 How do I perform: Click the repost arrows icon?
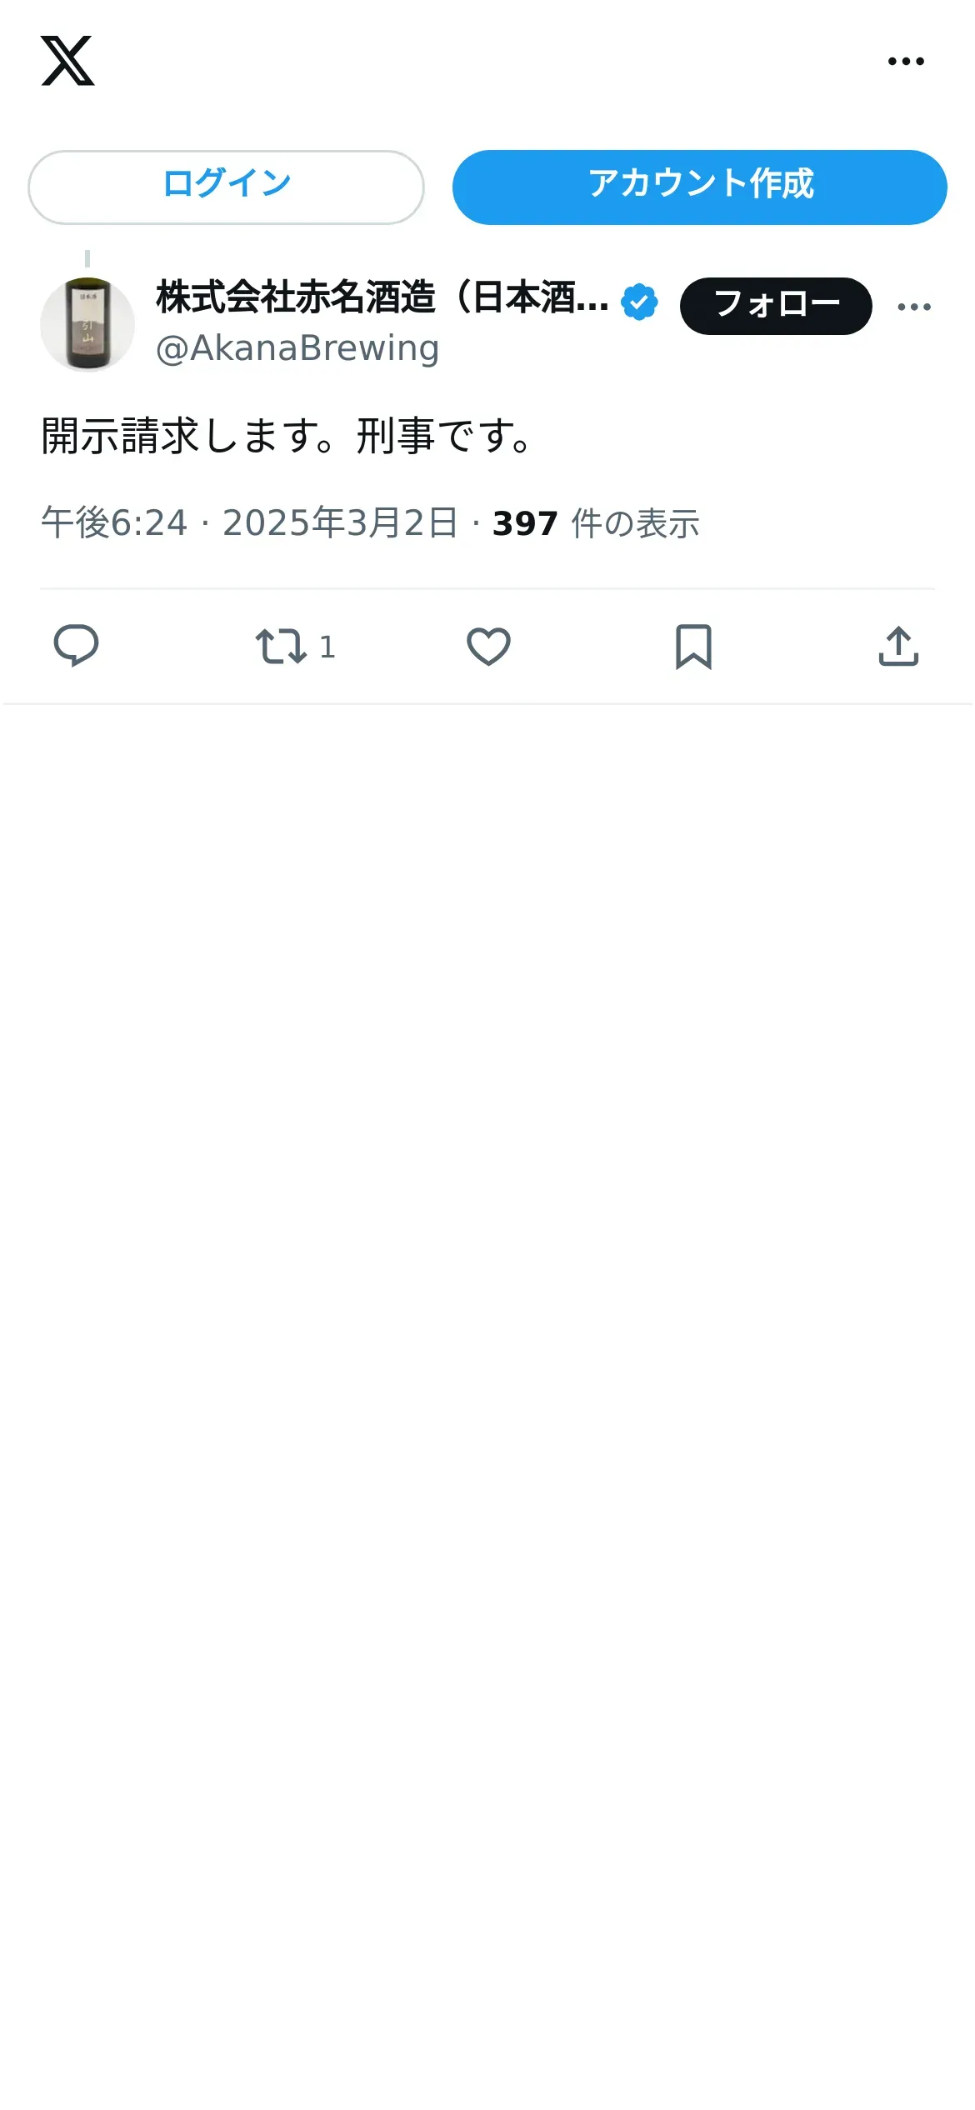click(281, 647)
